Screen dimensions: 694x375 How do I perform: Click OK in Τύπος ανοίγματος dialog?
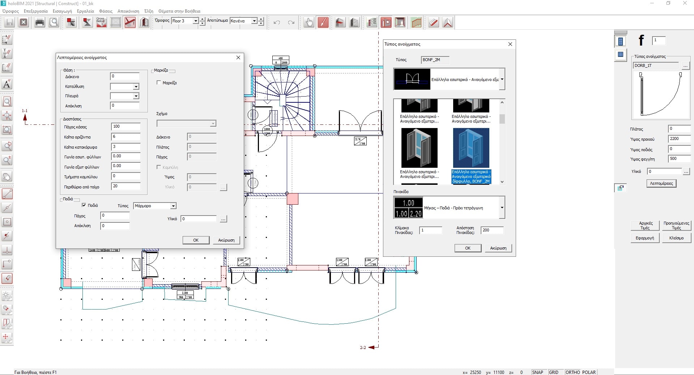(468, 248)
